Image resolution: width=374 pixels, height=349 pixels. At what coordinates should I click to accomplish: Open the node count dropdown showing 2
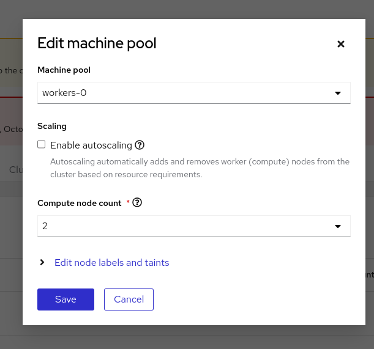184,226
